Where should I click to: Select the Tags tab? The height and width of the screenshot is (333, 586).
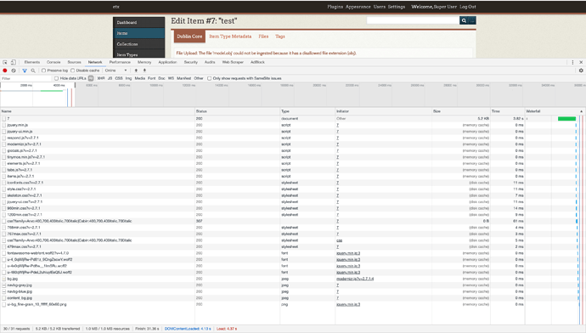[280, 37]
